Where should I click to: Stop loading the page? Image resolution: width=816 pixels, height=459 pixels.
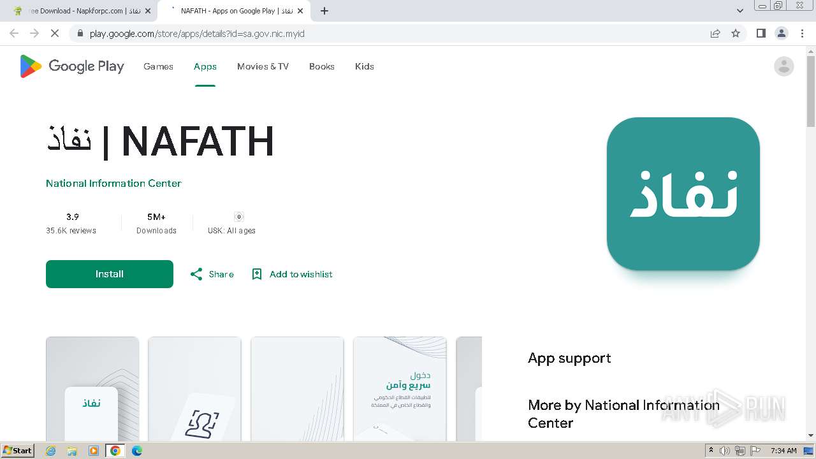[55, 33]
